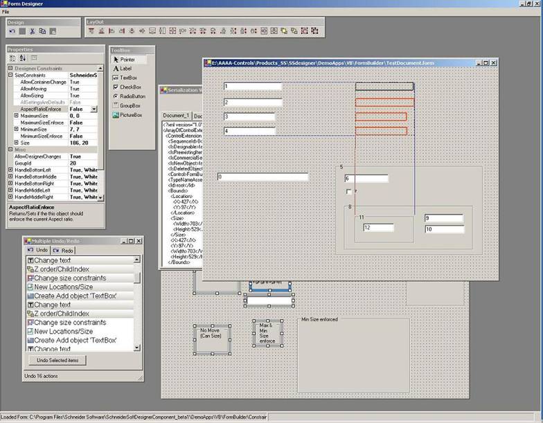The image size is (543, 423).
Task: Click Align Rights icon in LayOut toolbar
Action: coord(122,30)
